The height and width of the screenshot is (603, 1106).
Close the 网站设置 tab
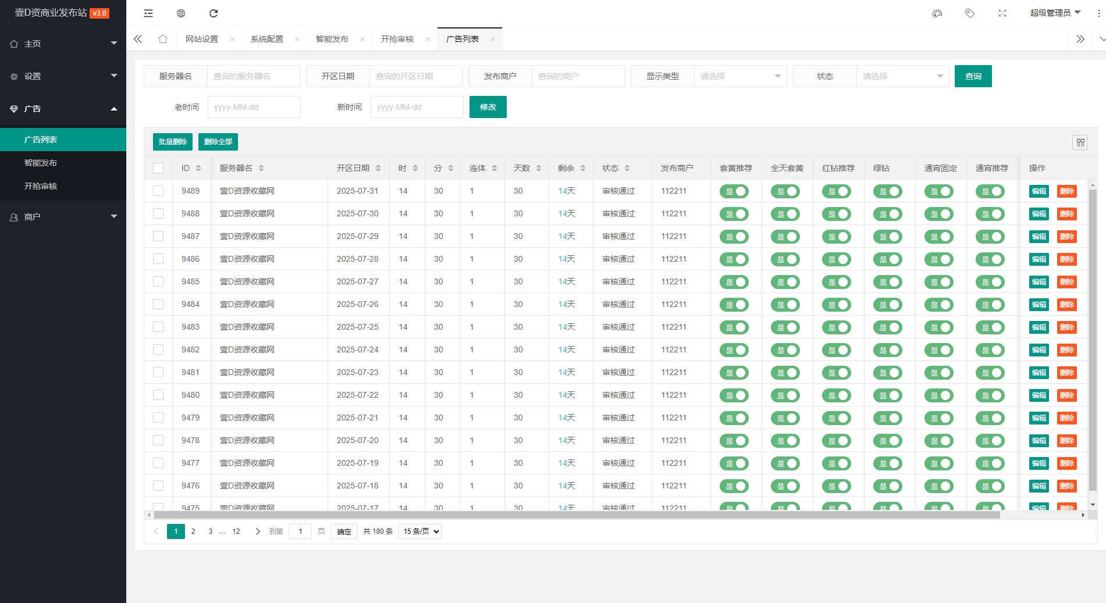(232, 39)
